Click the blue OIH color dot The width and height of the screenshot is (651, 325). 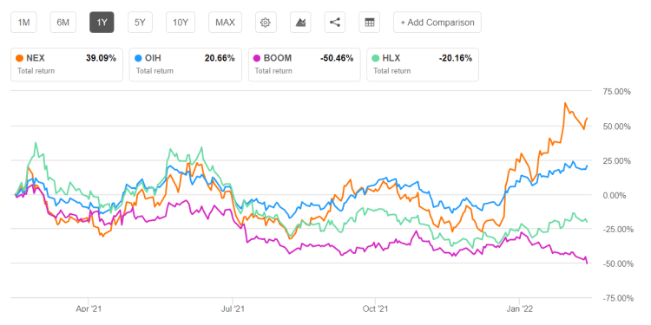click(138, 58)
